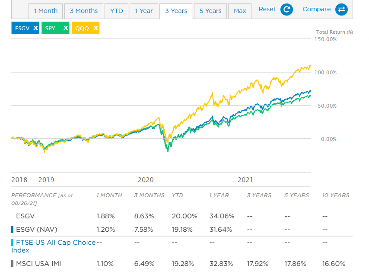Screen dimensions: 369x275
Task: Click ESGV 3 months value 8.63%
Action: (144, 216)
